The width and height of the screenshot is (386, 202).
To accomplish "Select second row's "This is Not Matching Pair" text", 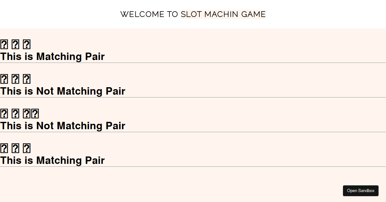I will pos(63,91).
